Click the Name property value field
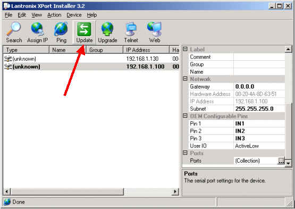The image size is (295, 209). (x=259, y=72)
